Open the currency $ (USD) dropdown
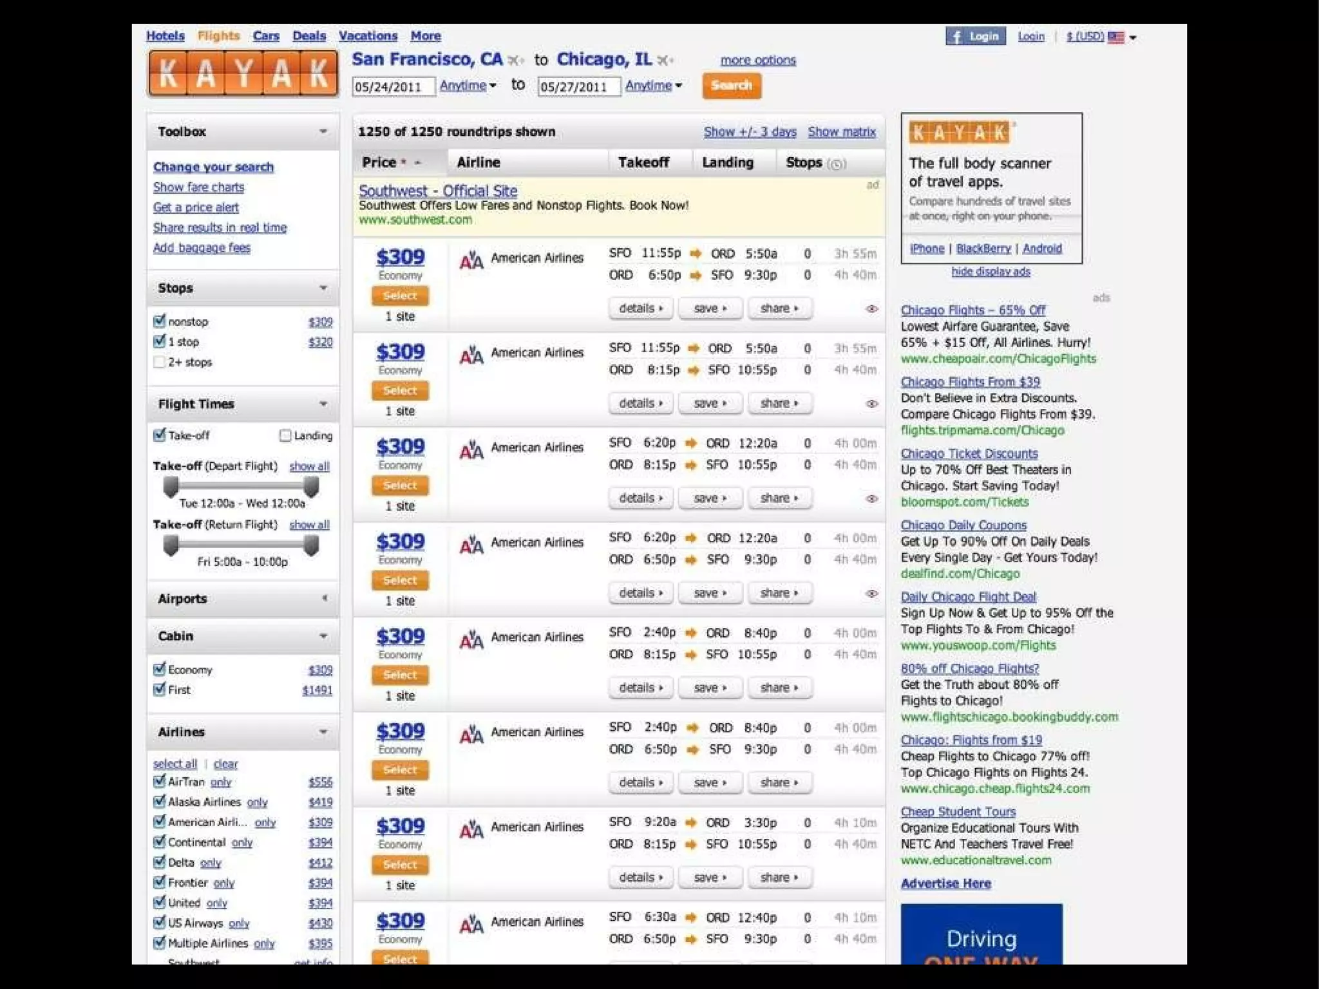 pos(1101,37)
